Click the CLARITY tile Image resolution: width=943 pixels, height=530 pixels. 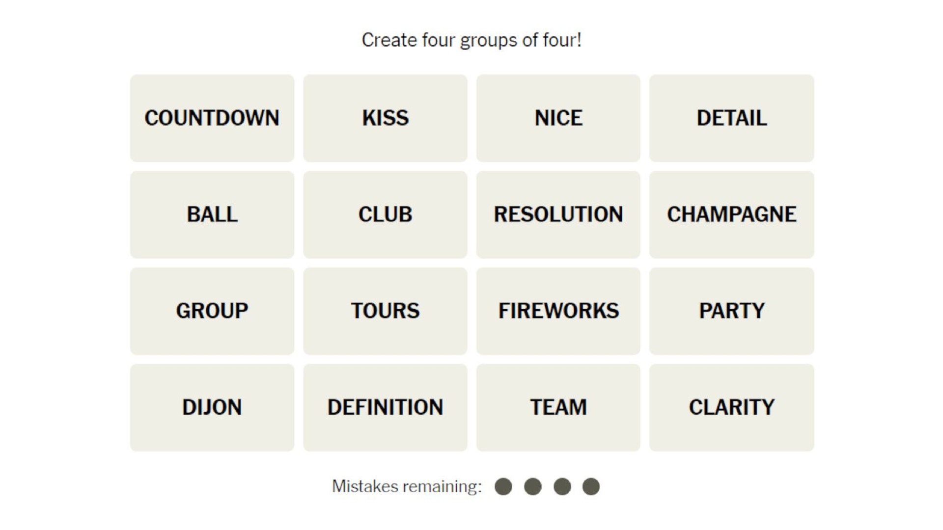(x=732, y=407)
